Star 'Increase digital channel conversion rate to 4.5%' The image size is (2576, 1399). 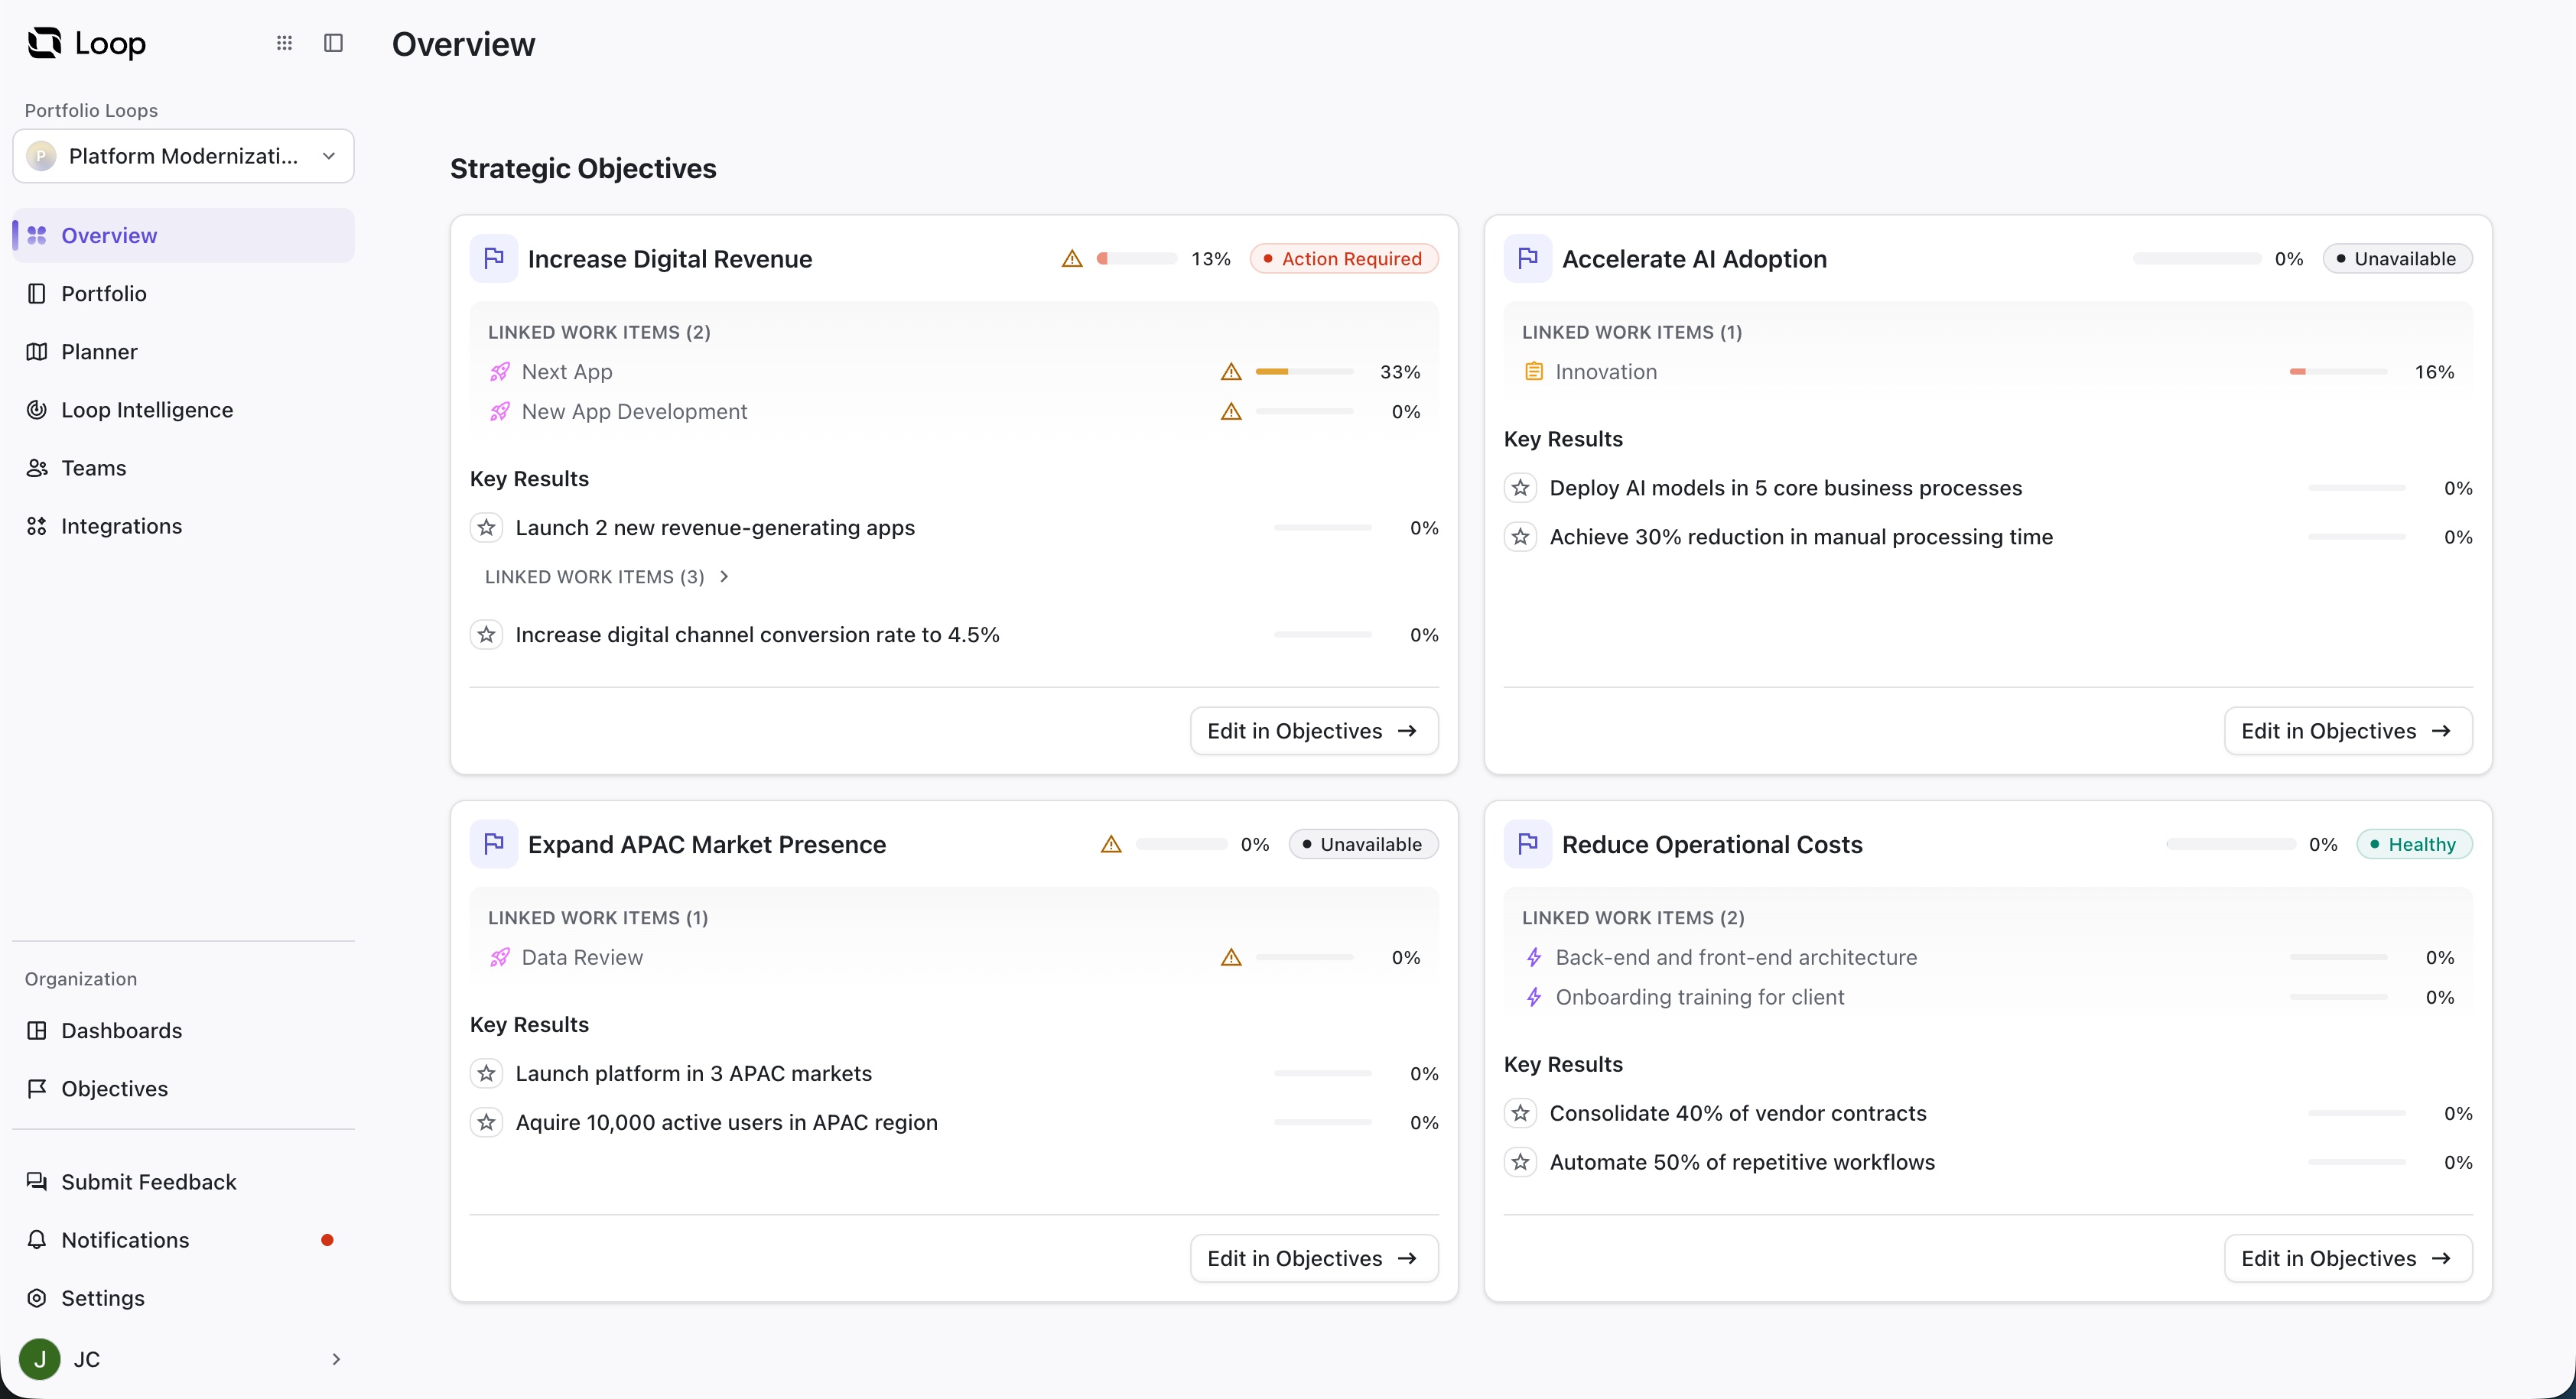point(487,635)
